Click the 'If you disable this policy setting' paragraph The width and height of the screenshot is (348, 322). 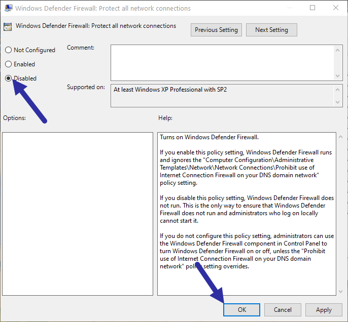coord(247,209)
